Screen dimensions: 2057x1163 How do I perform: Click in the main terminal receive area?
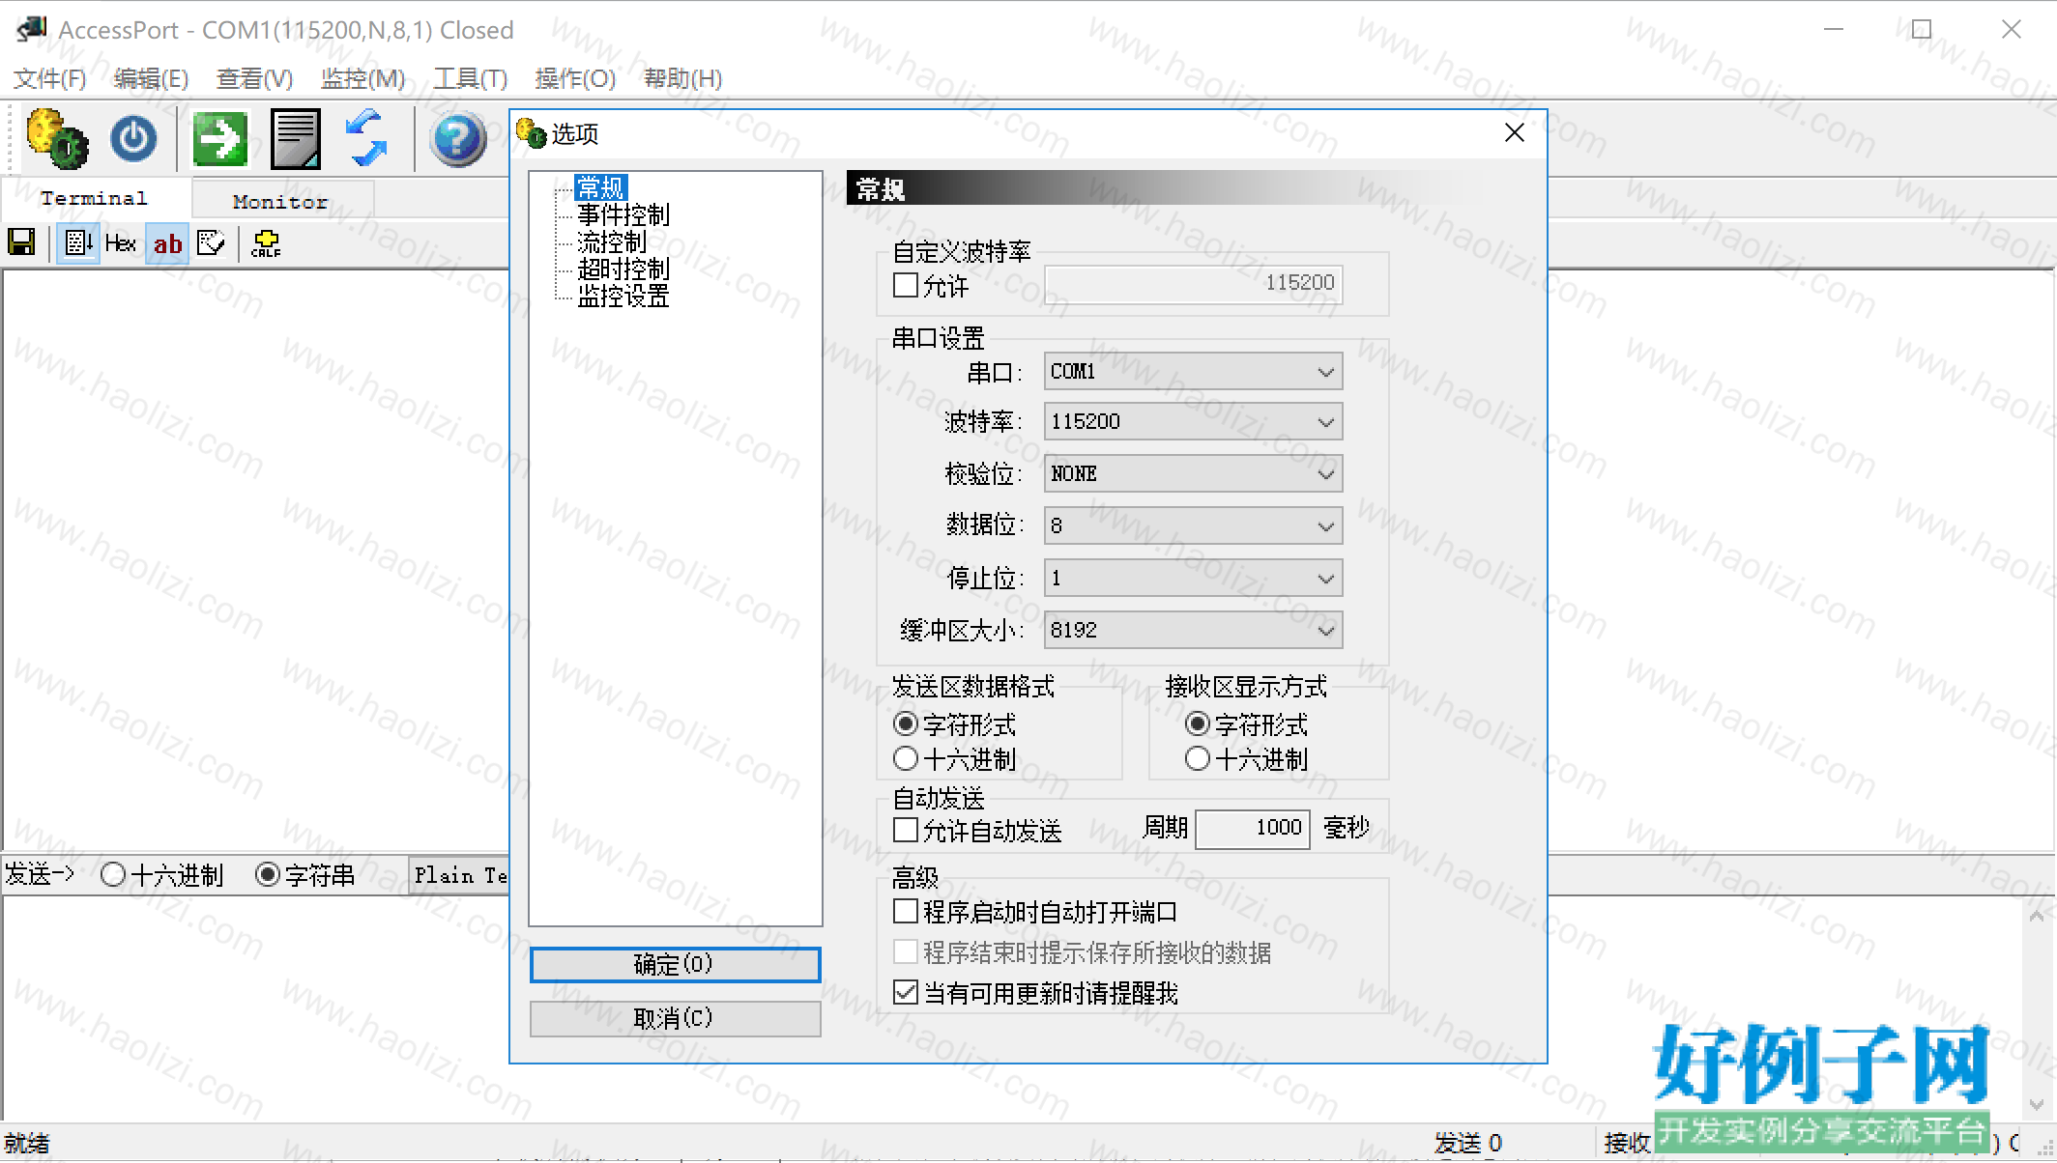[x=255, y=558]
